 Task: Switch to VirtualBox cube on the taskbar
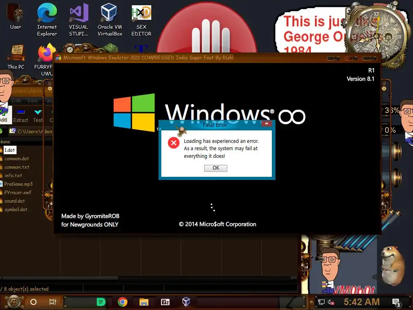[186, 302]
